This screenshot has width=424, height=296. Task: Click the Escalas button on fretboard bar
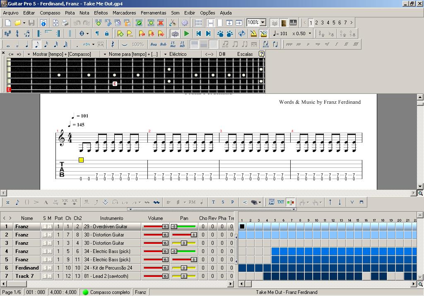[x=245, y=54]
